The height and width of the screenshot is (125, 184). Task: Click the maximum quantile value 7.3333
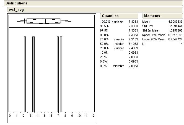point(133,22)
